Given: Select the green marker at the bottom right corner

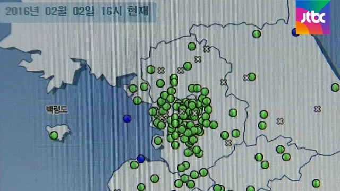Looking at the screenshot, I should pos(316,183).
